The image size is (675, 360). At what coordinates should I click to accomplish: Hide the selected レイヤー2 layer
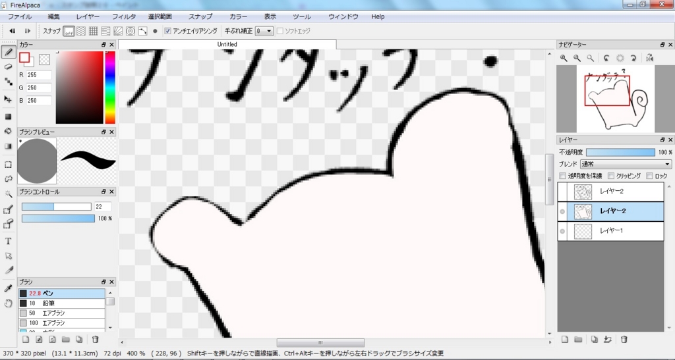pos(562,211)
